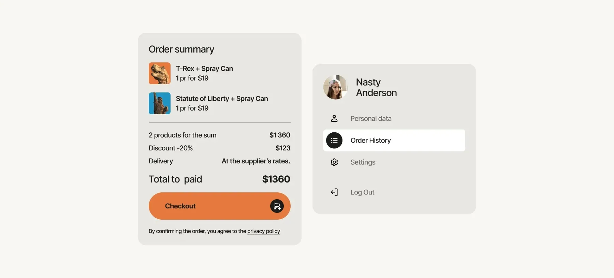Select the Order History menu item
Viewport: 614px width, 278px height.
394,140
